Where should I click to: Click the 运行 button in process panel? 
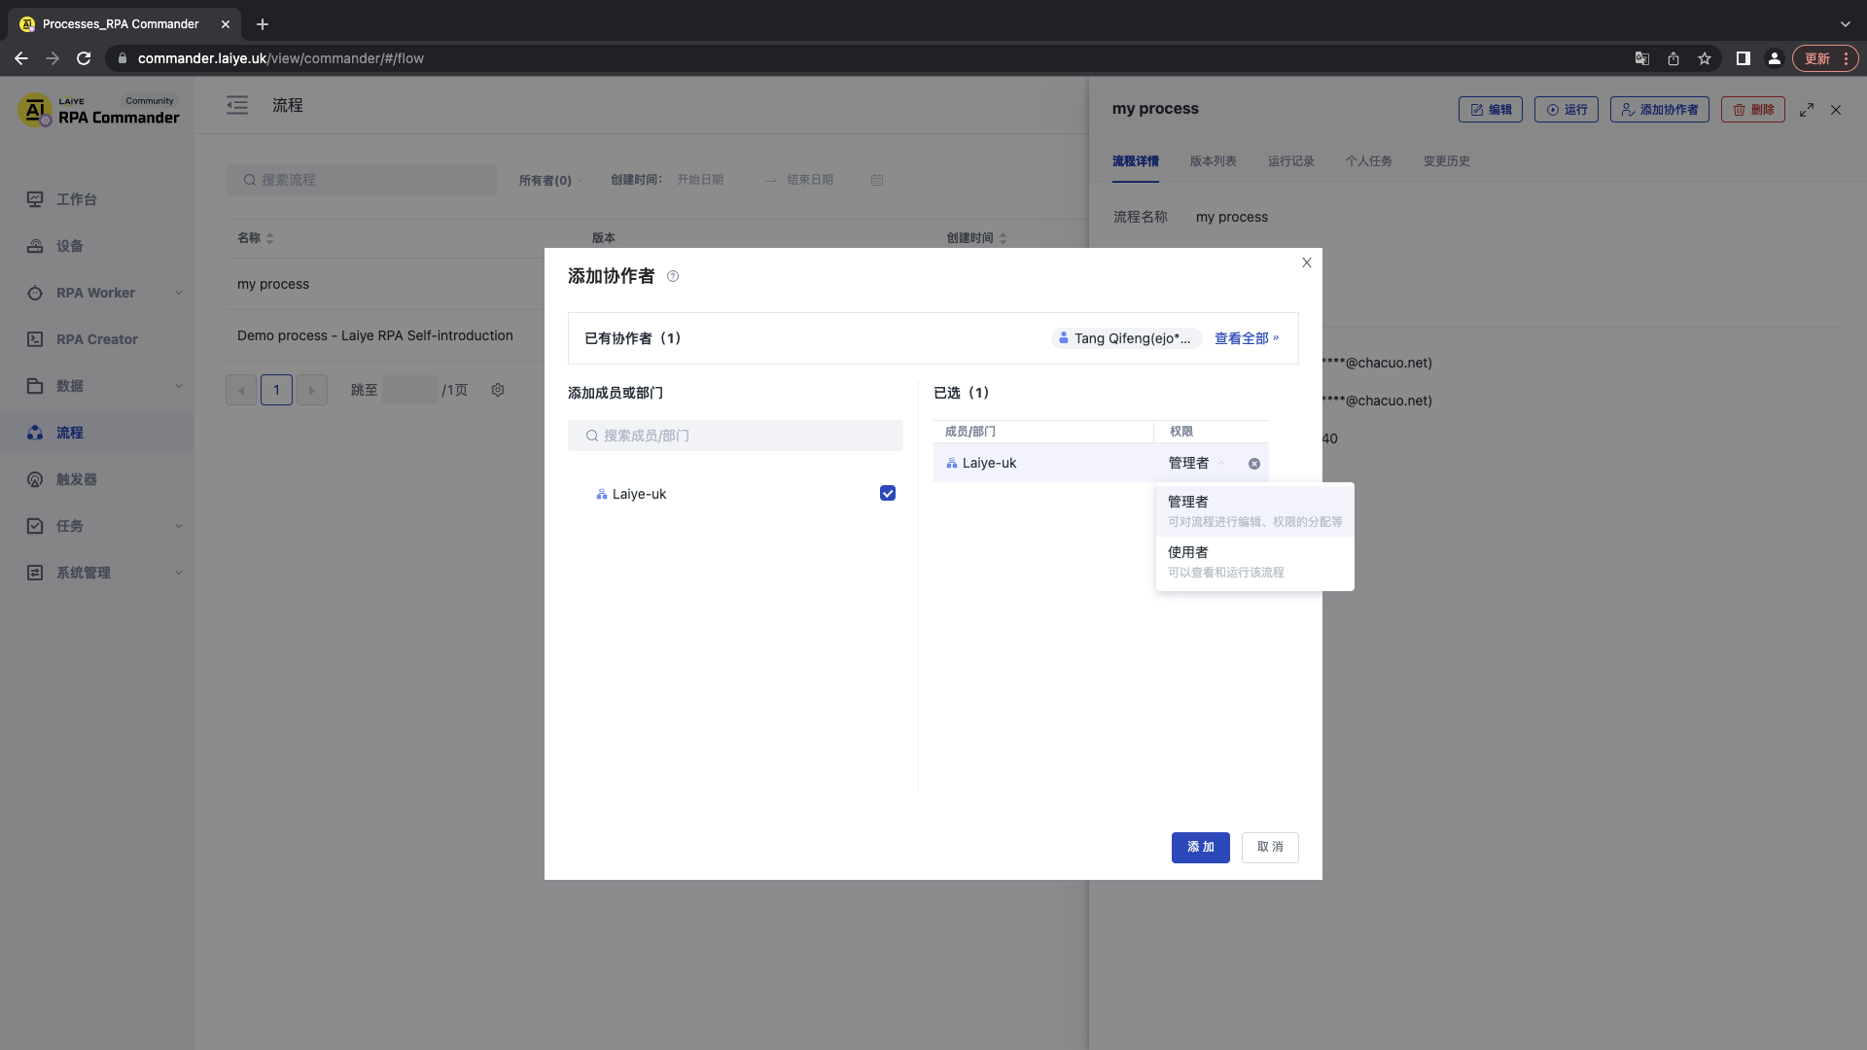(x=1566, y=110)
